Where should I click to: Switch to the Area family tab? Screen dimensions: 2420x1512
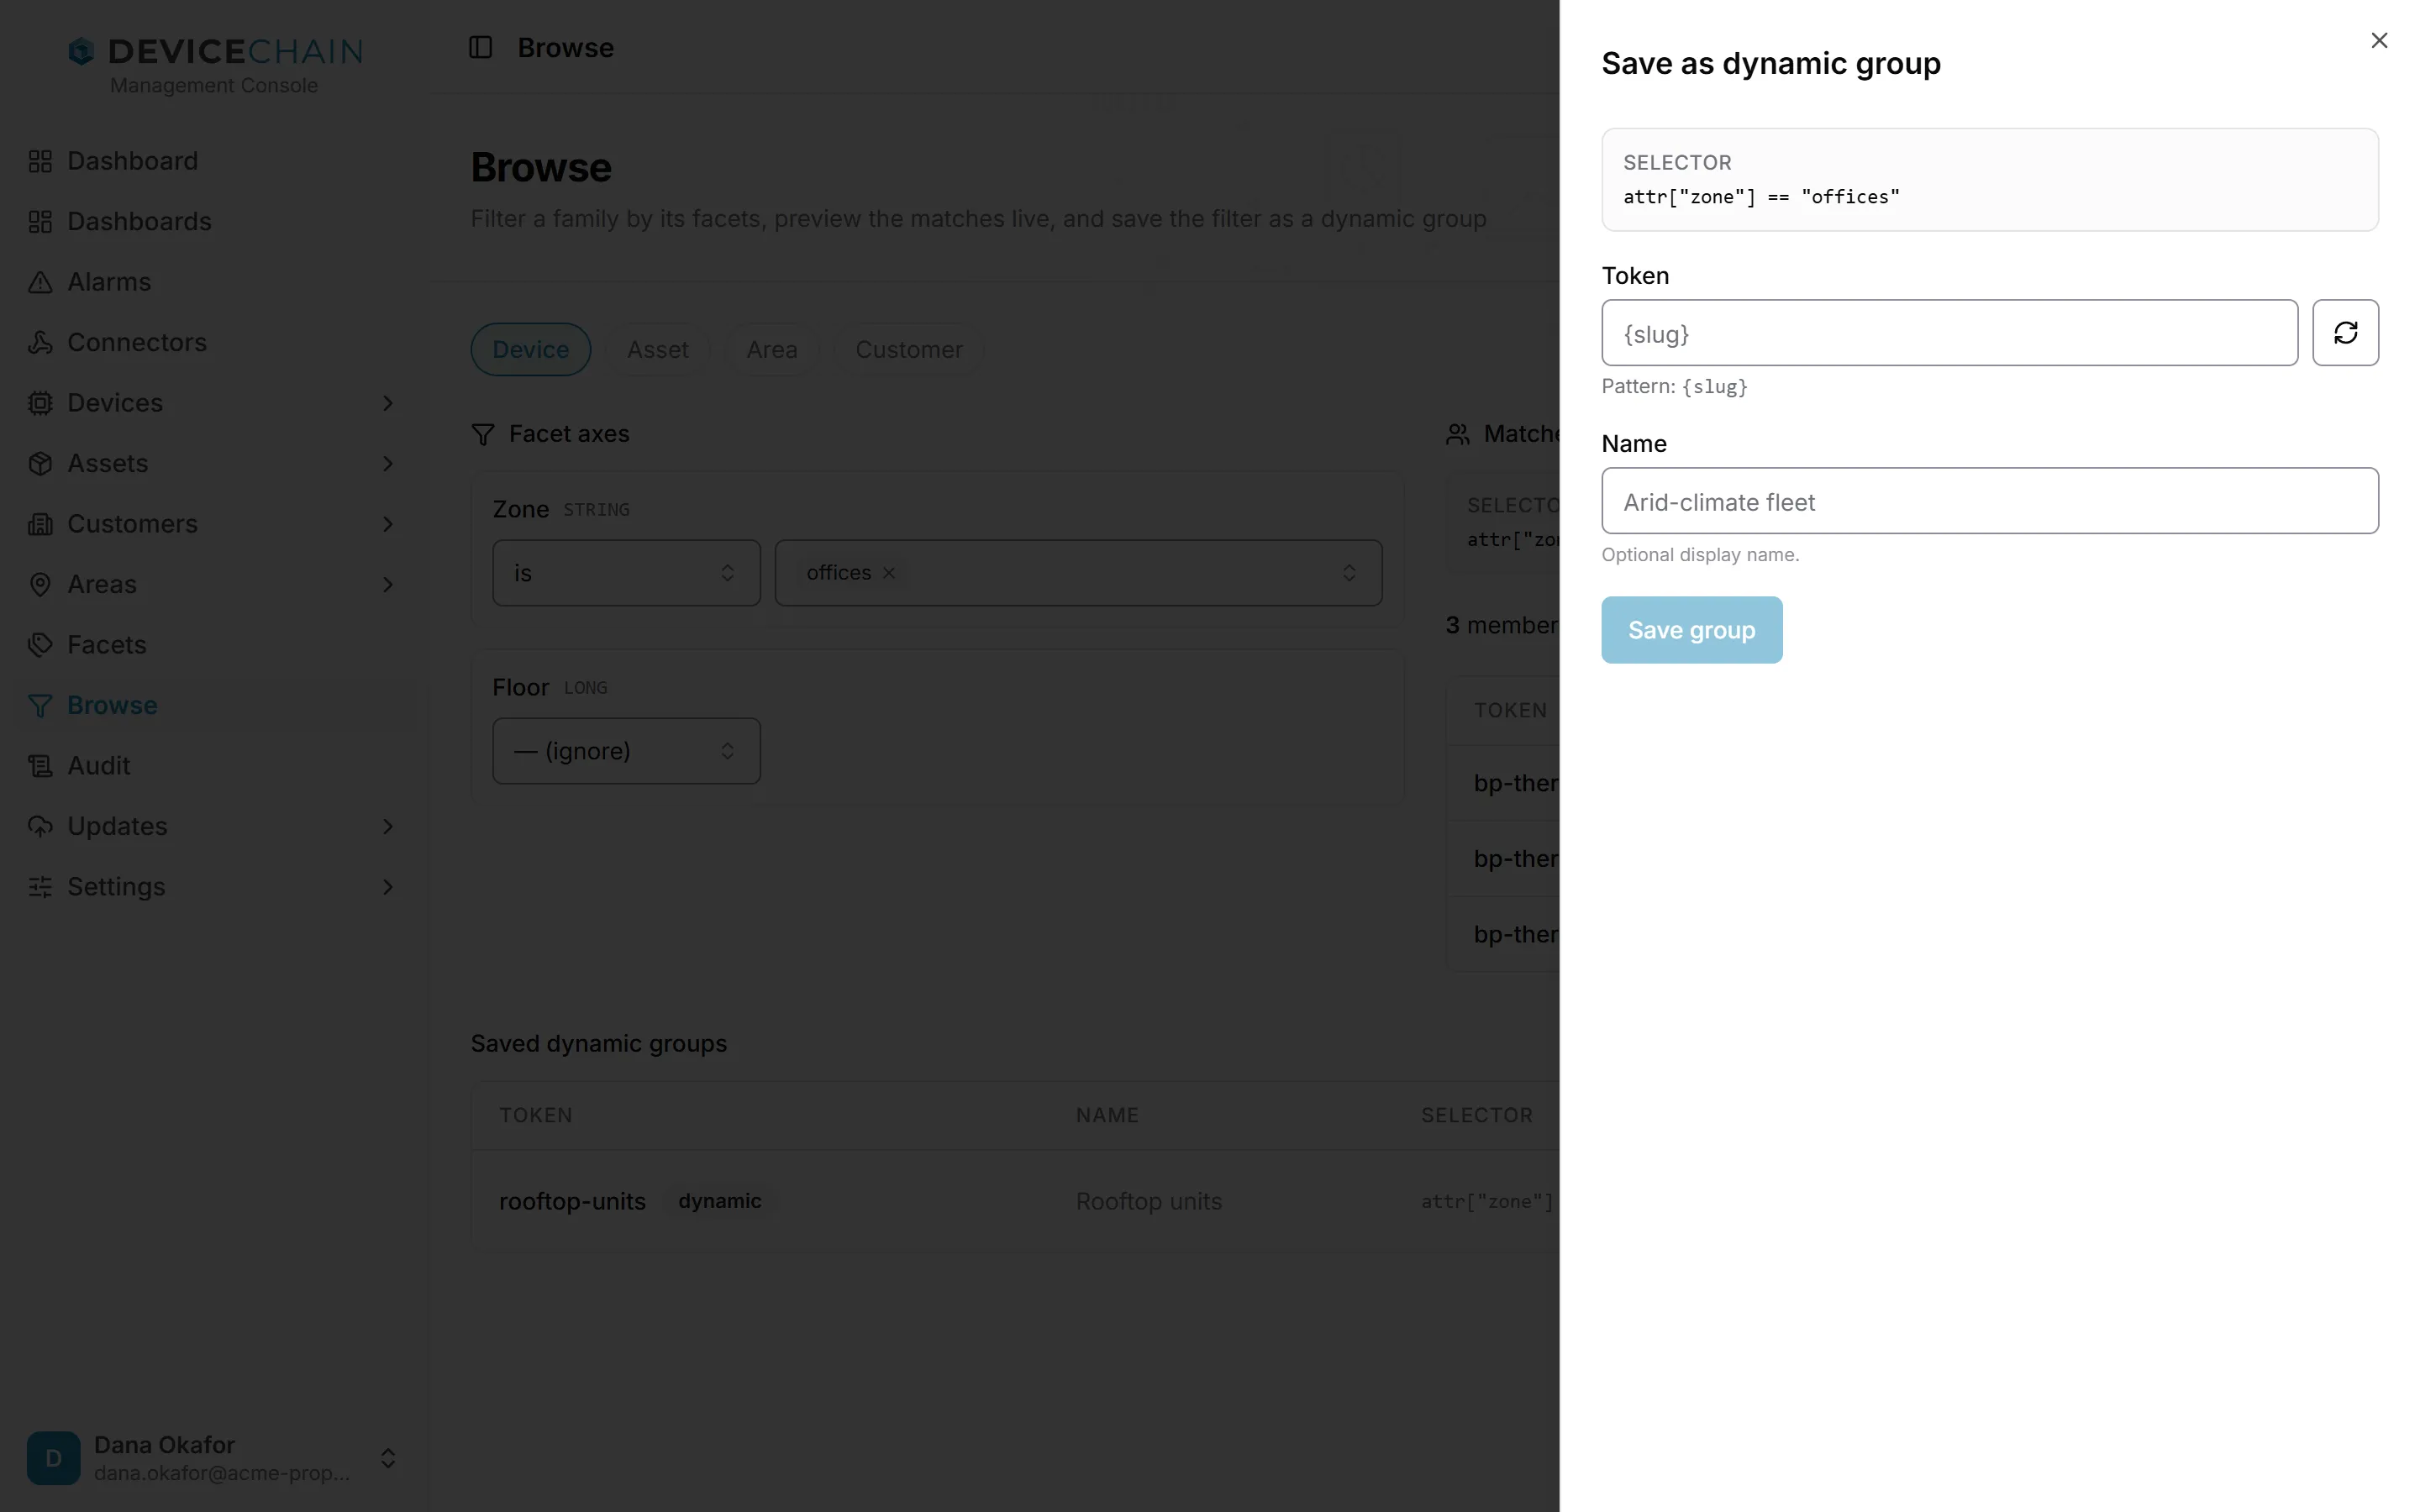point(772,349)
